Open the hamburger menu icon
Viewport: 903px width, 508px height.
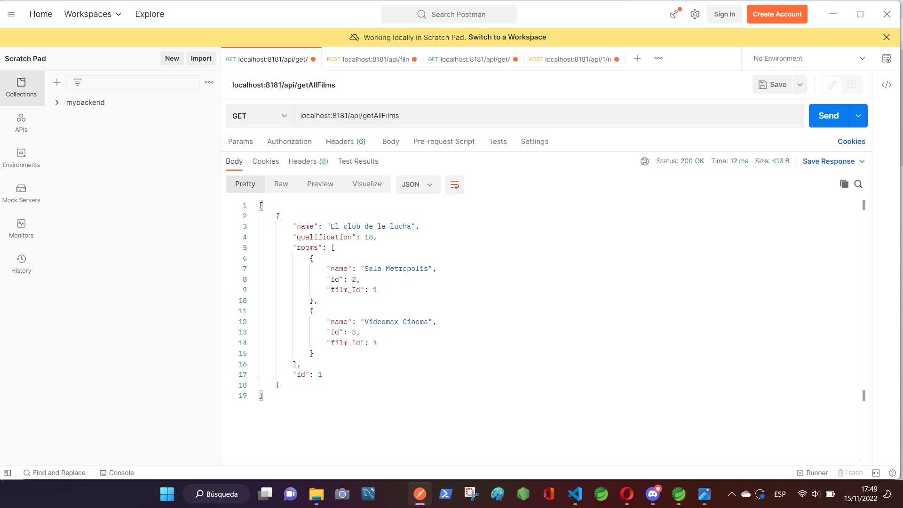click(11, 14)
